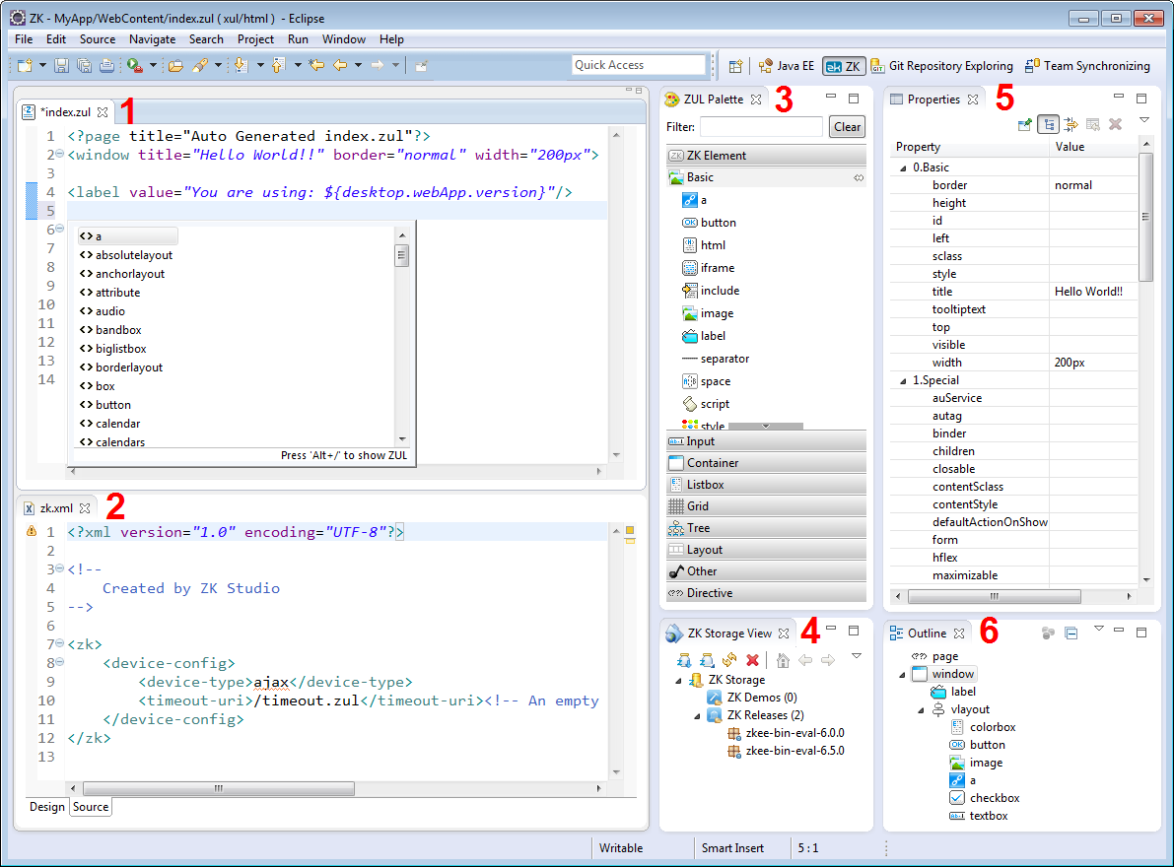Click the Clear filter button
Viewport: 1174px width, 867px height.
coord(847,127)
